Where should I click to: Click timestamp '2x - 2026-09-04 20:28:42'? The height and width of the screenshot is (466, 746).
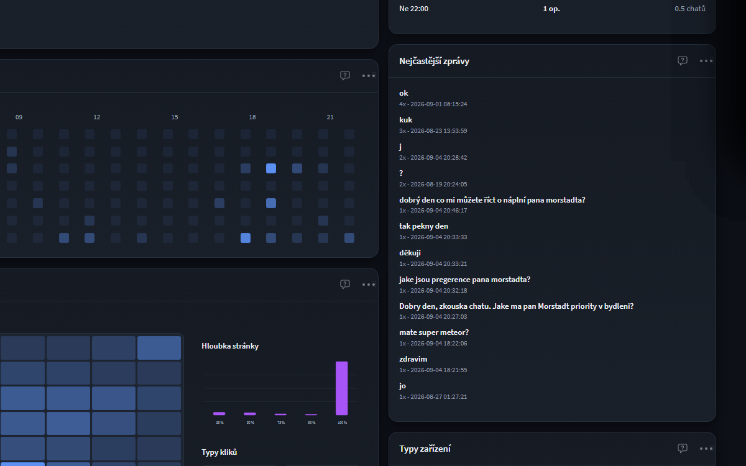pyautogui.click(x=433, y=157)
